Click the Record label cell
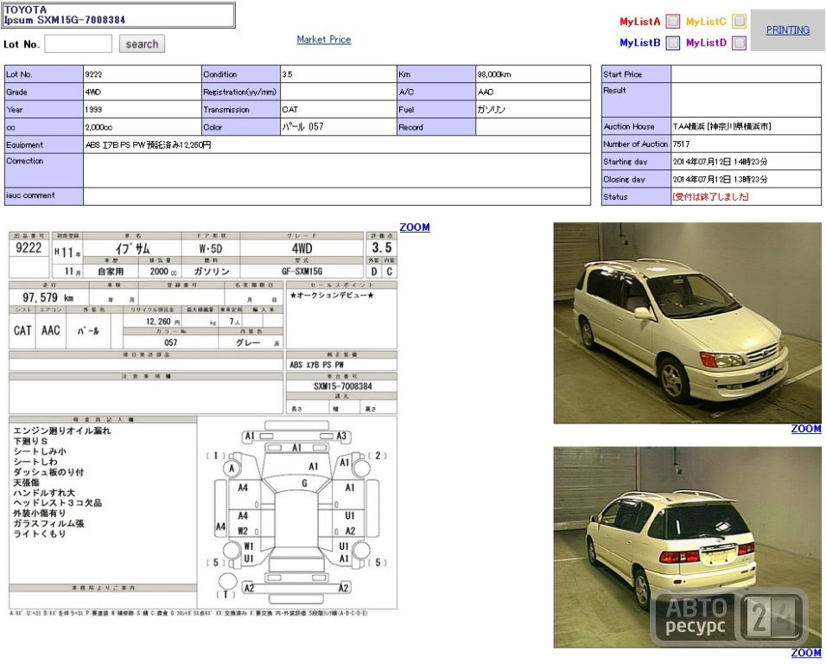The image size is (826, 664). (436, 127)
